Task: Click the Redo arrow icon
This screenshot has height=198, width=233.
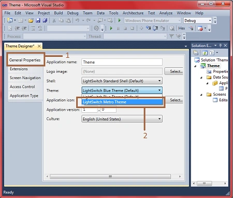Action: 89,21
